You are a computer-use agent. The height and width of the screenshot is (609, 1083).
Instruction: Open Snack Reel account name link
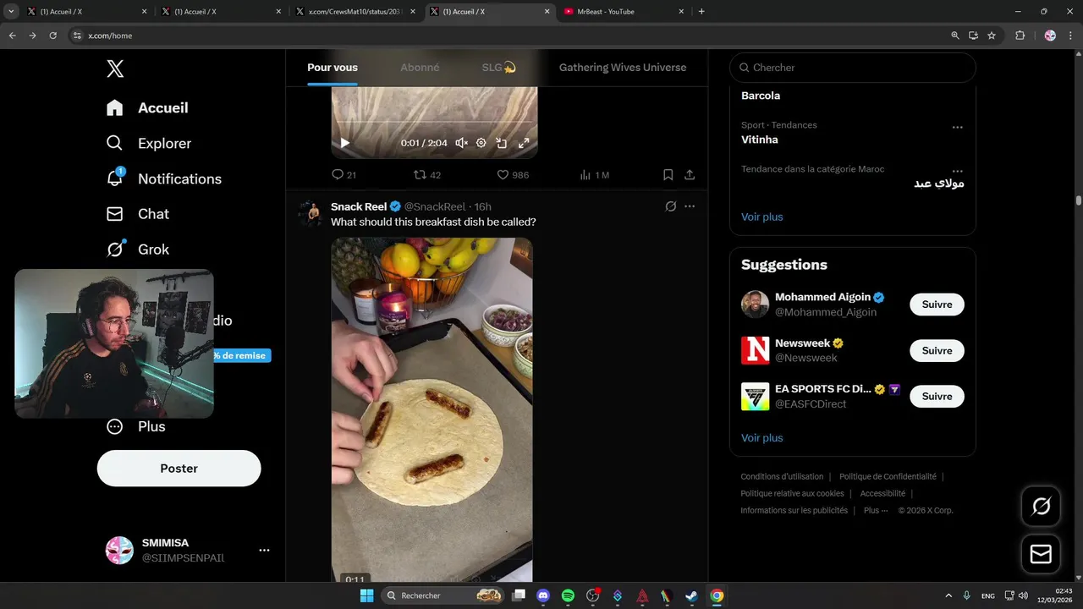coord(359,206)
